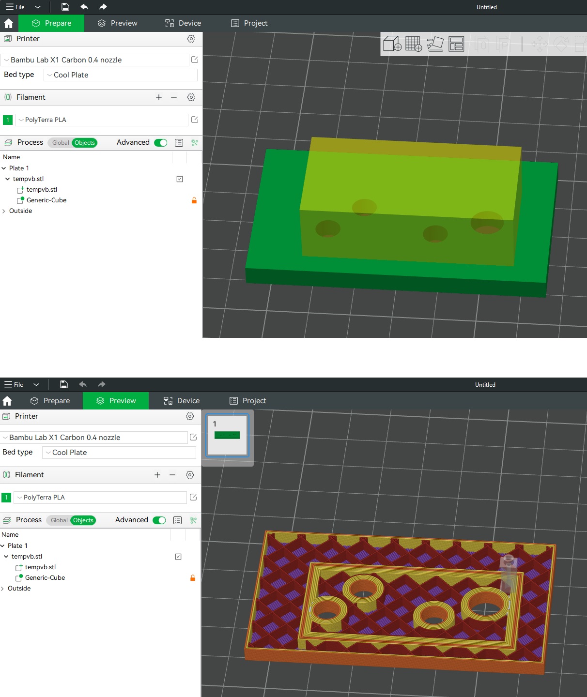The image size is (587, 697).
Task: Add a filament with plus icon, Preview-view window
Action: point(157,475)
